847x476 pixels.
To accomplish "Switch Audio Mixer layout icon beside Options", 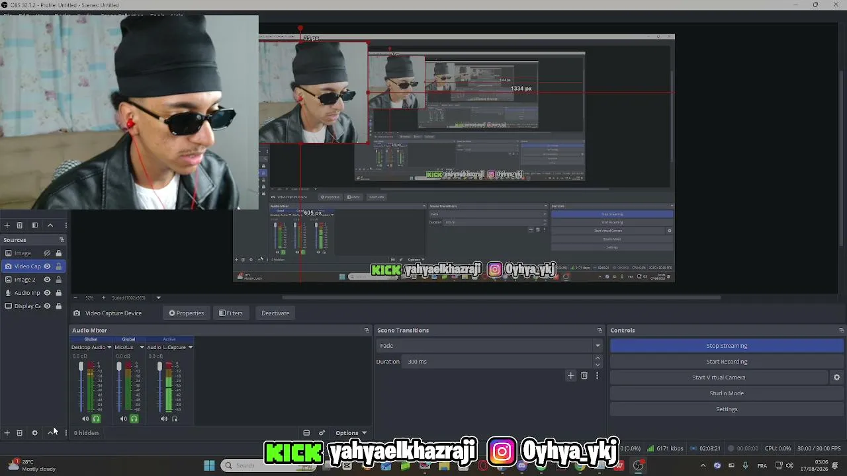I will coord(306,433).
